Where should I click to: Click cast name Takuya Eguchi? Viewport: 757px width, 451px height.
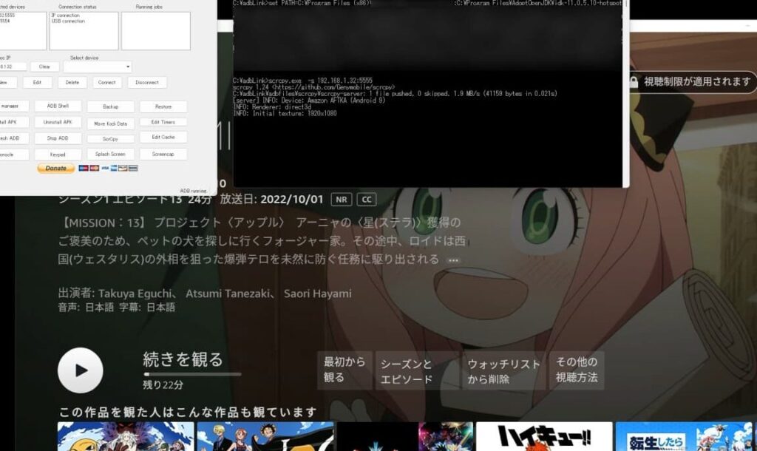[135, 294]
